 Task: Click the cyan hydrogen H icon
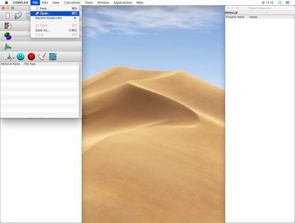[x=21, y=57]
